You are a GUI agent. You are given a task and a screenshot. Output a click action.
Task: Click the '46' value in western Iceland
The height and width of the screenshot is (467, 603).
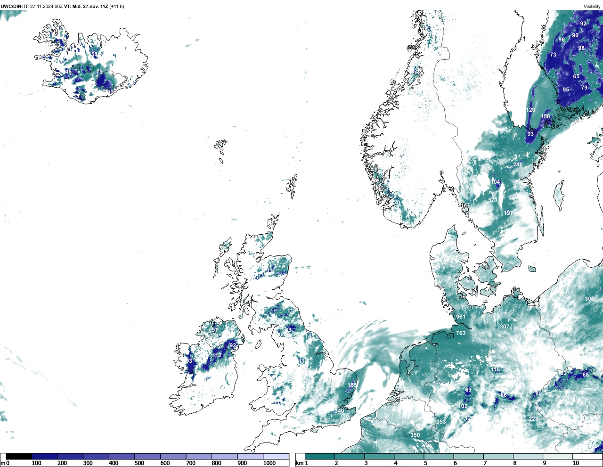[x=69, y=72]
